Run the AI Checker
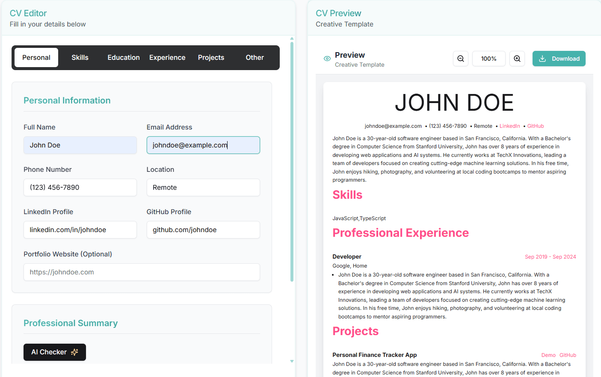This screenshot has height=377, width=601. click(55, 352)
